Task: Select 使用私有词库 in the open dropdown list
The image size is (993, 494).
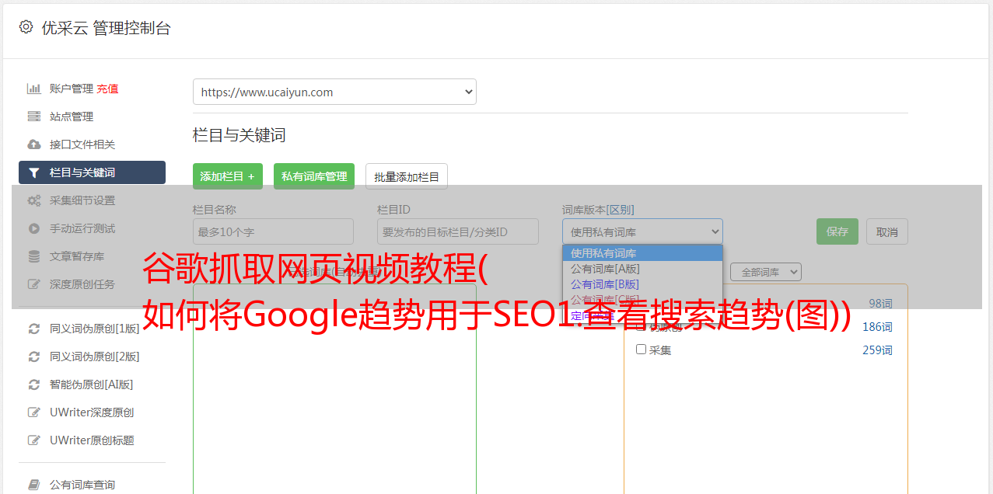Action: [x=642, y=252]
